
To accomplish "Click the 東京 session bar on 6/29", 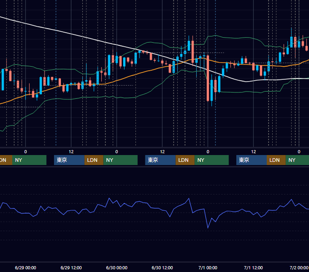I will coord(69,160).
